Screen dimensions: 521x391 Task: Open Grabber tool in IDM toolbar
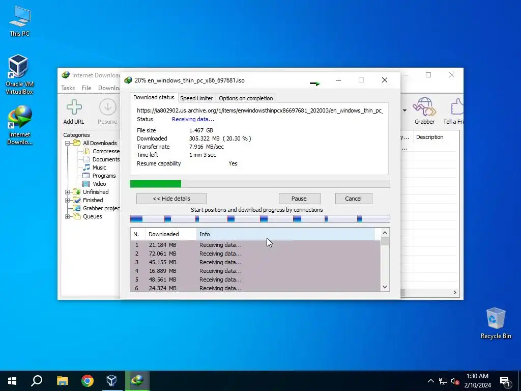tap(424, 111)
